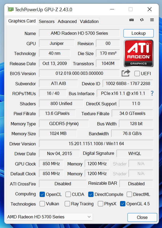Click the Driver Version field

[x=96, y=144]
